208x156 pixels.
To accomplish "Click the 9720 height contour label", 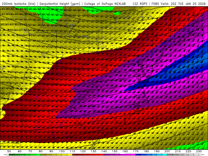I will tap(133, 10).
